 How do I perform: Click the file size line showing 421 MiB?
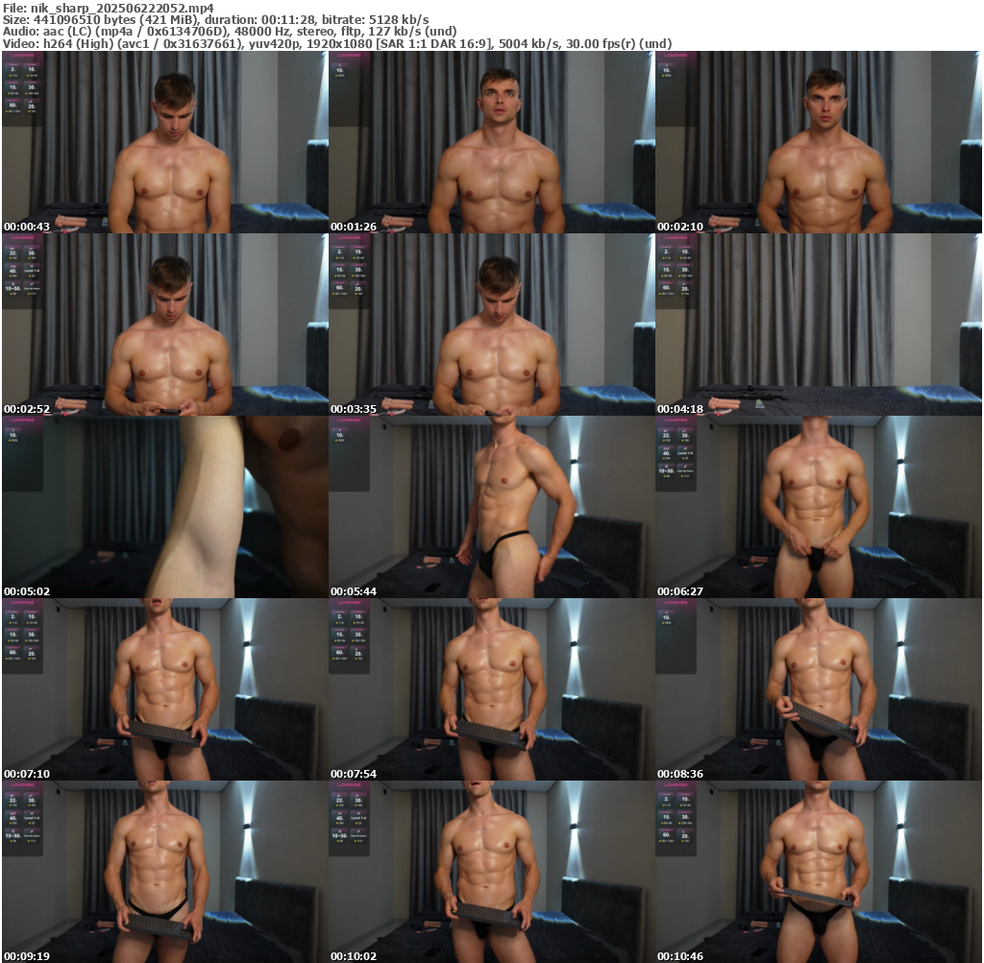point(216,19)
